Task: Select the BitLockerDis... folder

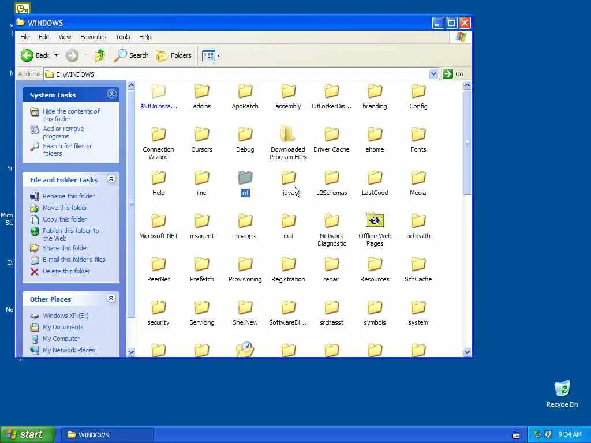Action: coord(332,96)
